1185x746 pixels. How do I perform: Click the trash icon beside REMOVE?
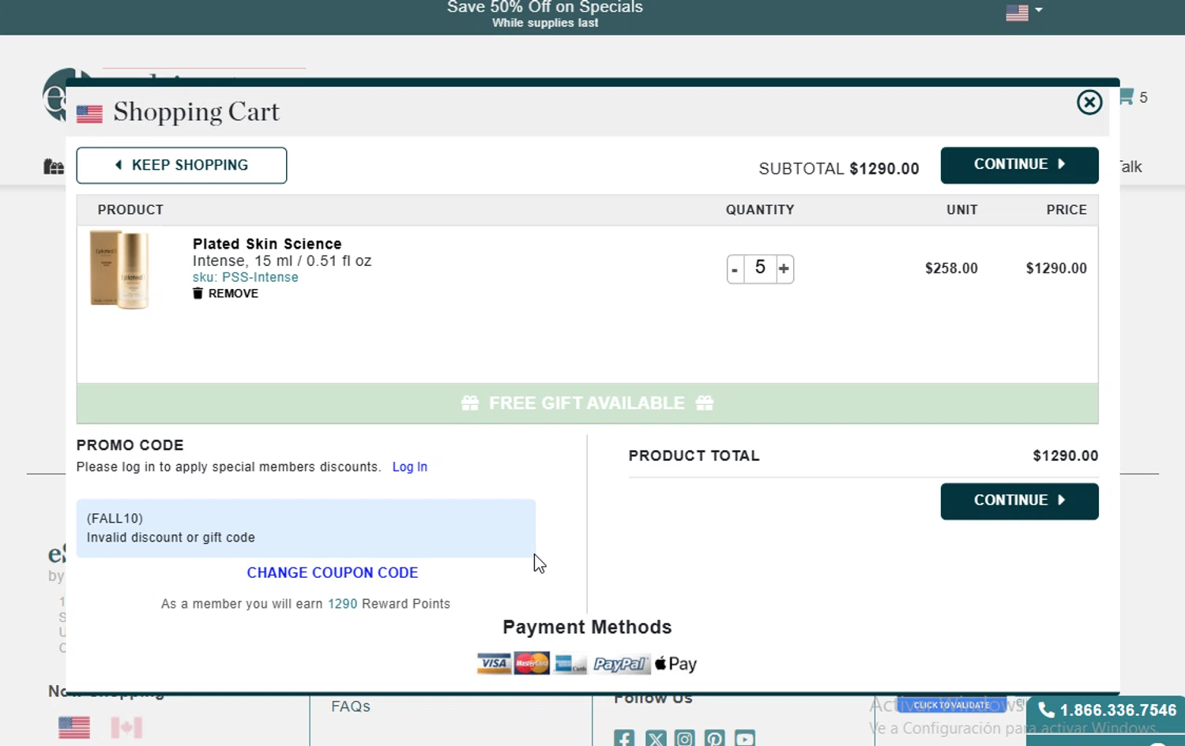pos(197,294)
